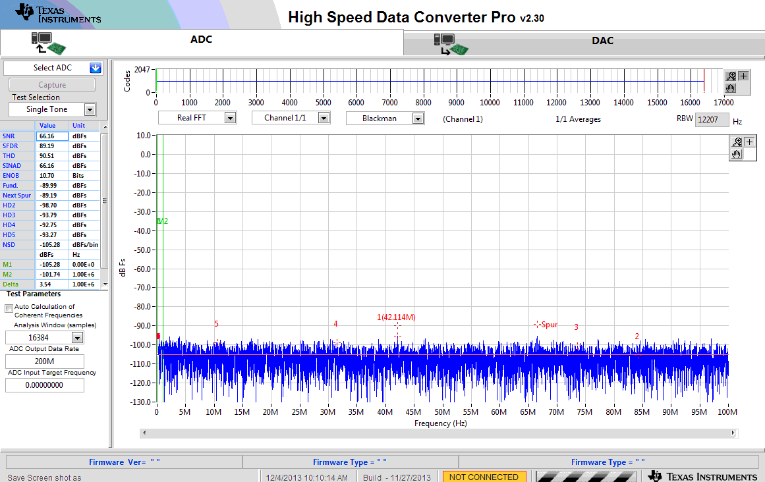Viewport: 765px width, 482px height.
Task: Select hand pan tool on FFT plot
Action: [737, 154]
